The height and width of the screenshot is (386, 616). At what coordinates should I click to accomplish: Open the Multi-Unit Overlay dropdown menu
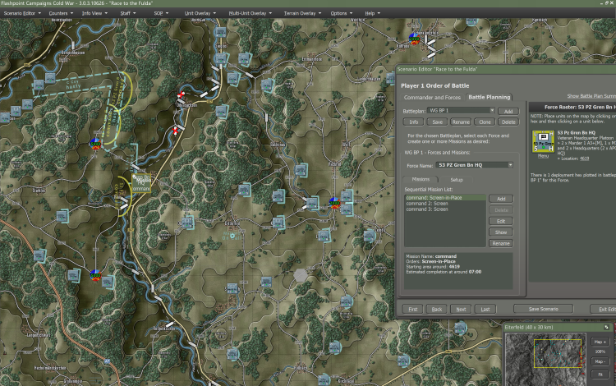tap(251, 13)
